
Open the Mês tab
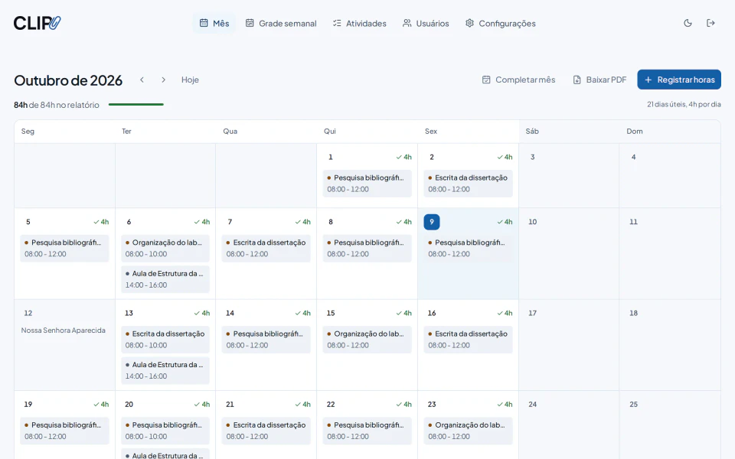[214, 24]
